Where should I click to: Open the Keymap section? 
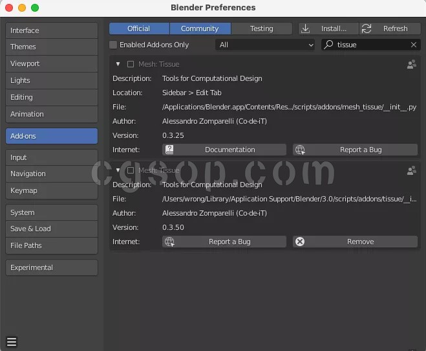(52, 190)
